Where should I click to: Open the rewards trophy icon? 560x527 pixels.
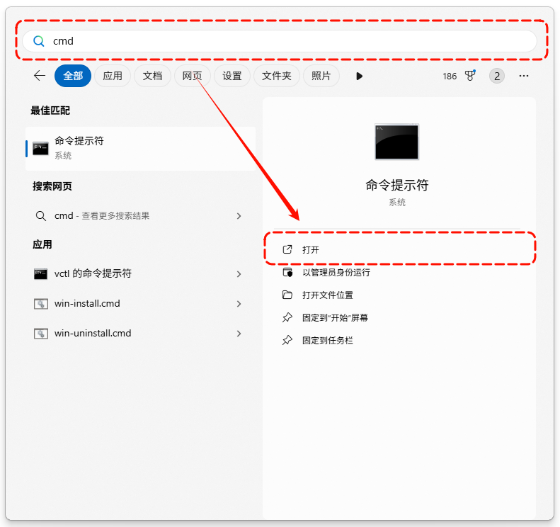coord(470,75)
